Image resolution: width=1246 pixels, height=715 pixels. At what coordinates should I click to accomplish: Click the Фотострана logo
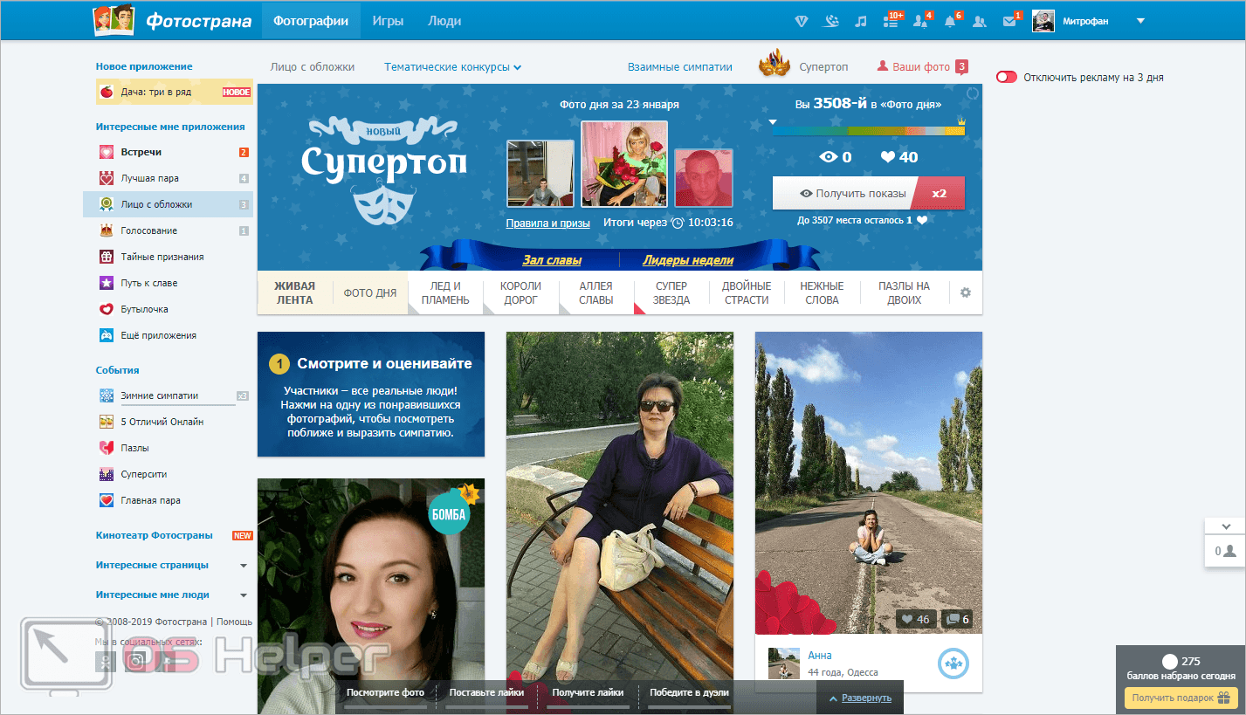(x=173, y=20)
